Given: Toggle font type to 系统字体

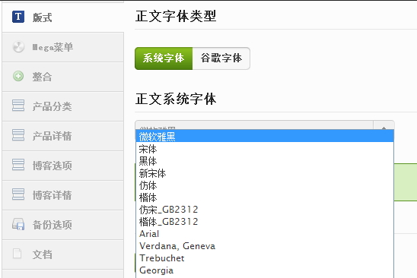Looking at the screenshot, I should tap(164, 58).
